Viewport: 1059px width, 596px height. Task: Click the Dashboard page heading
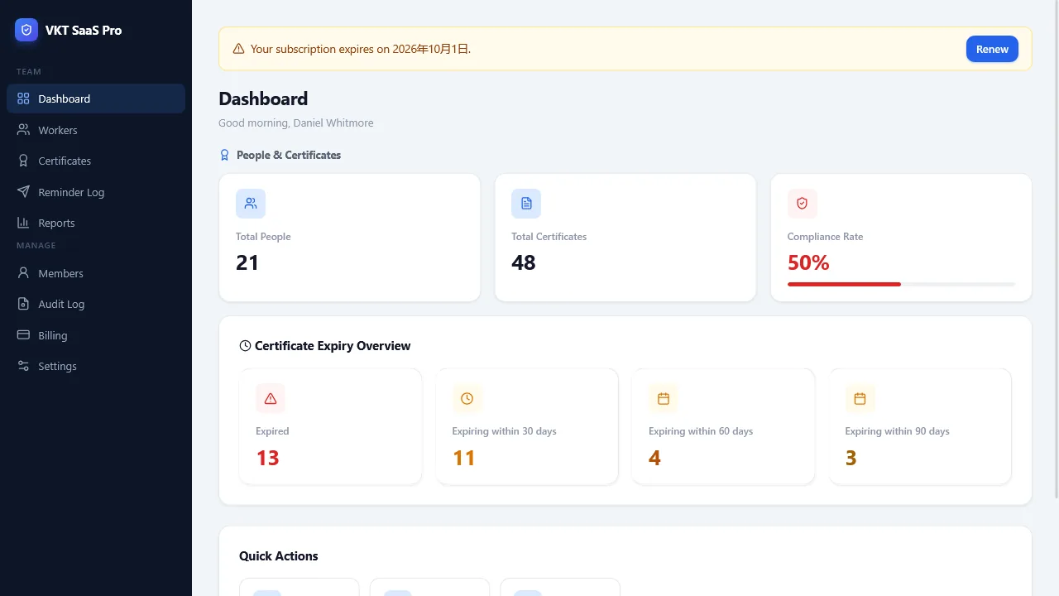tap(263, 99)
